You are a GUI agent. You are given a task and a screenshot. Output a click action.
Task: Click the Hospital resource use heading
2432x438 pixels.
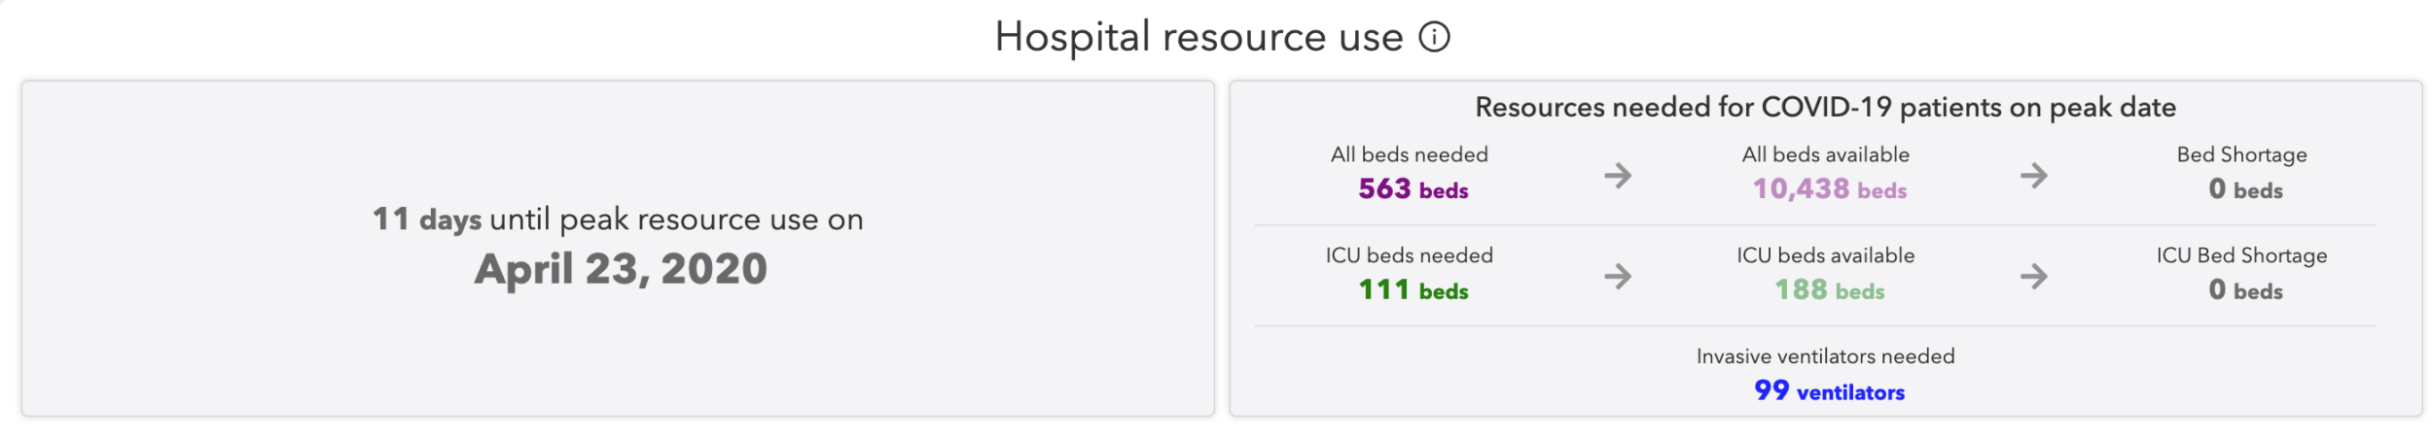(1198, 37)
